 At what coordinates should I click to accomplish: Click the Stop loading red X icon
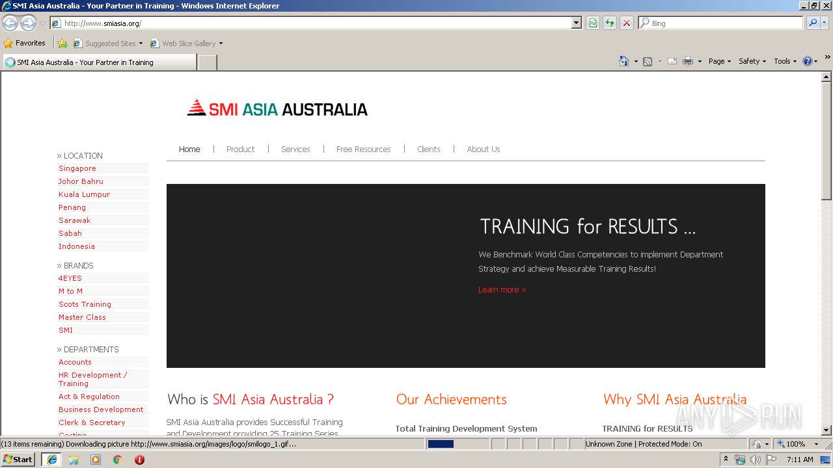(x=627, y=23)
